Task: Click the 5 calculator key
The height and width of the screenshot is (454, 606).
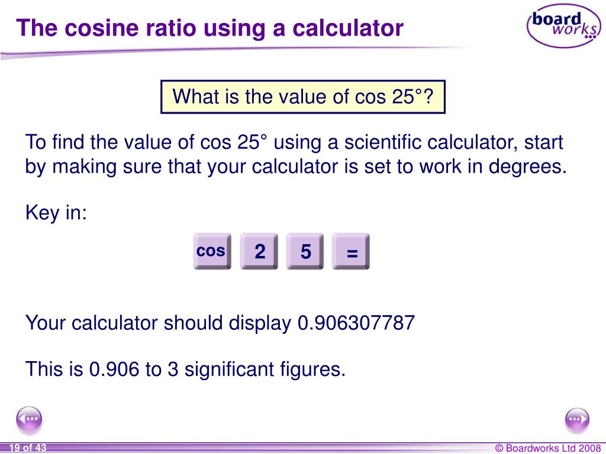Action: pyautogui.click(x=305, y=251)
